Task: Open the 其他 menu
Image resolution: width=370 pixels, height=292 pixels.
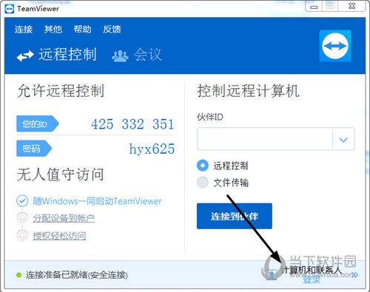Action: pos(53,30)
